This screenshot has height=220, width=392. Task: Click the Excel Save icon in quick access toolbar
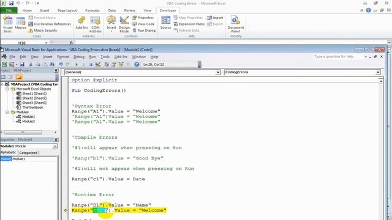[x=12, y=3]
